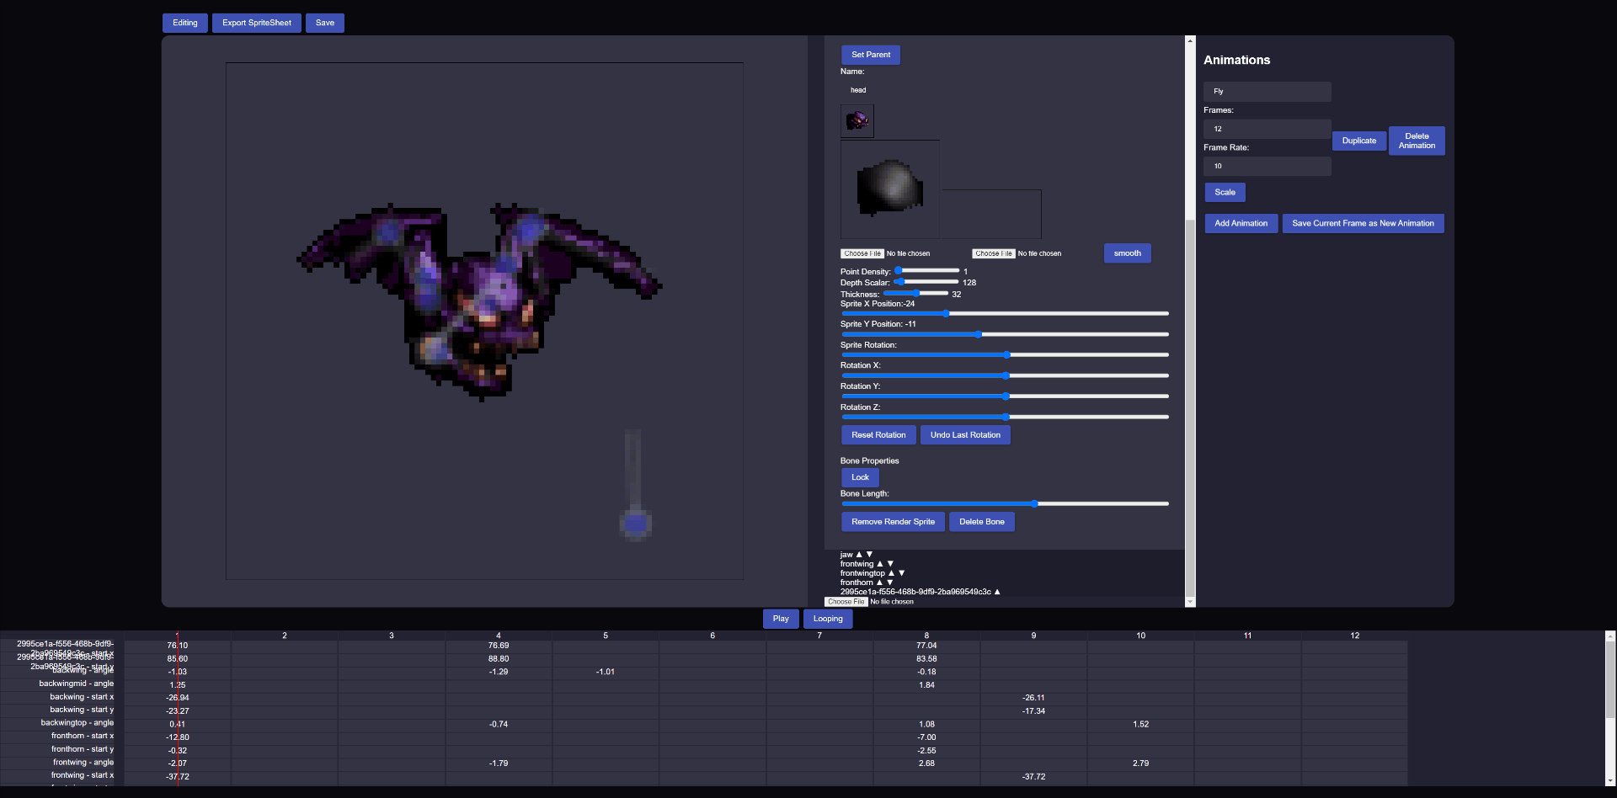The width and height of the screenshot is (1617, 798).
Task: Move jaw layer down with arrow
Action: point(869,555)
